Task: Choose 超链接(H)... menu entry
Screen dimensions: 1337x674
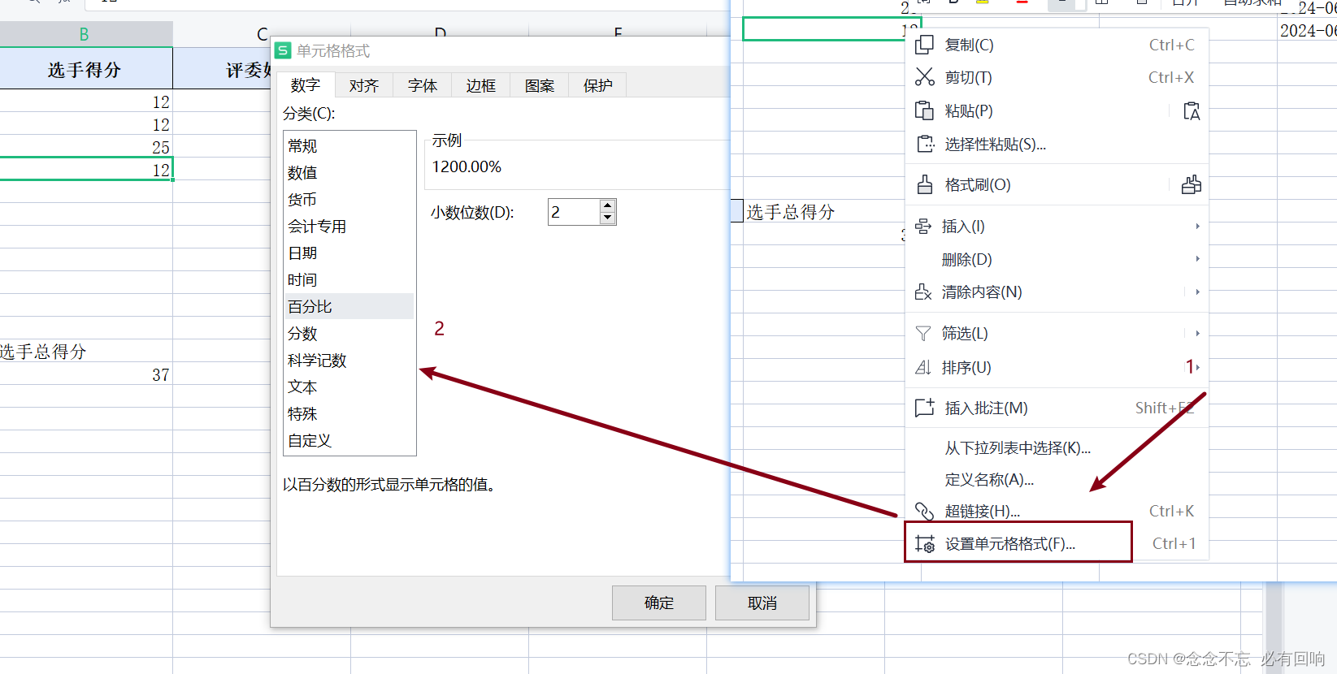Action: pyautogui.click(x=1056, y=511)
